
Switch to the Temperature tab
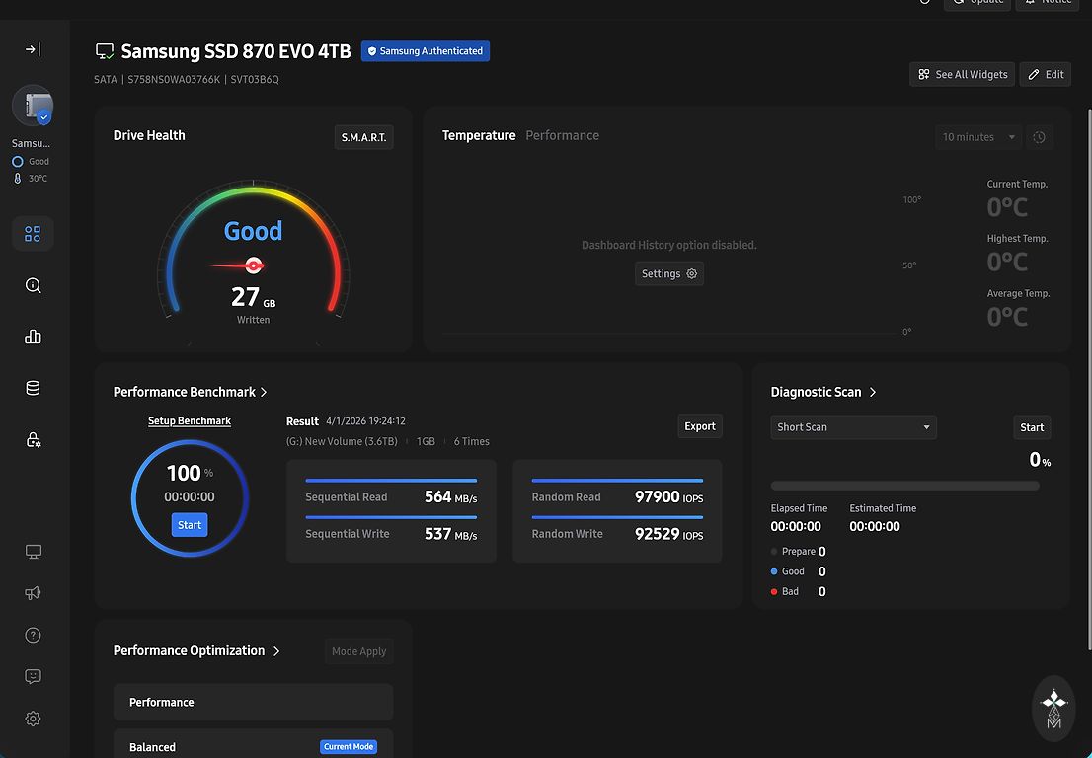pos(479,135)
